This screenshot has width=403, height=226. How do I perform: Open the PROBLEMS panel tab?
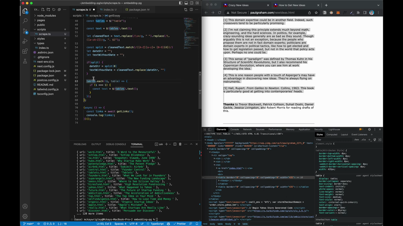(x=80, y=144)
